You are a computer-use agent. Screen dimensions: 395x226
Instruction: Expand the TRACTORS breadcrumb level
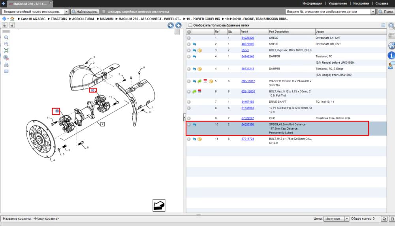tap(49, 19)
